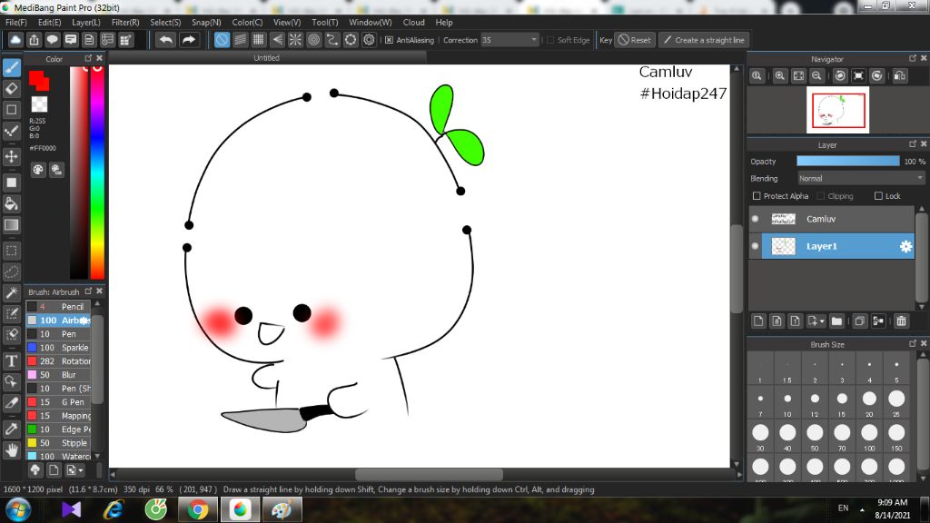Select the Select Pen tool
This screenshot has height=523, width=930.
tap(11, 313)
